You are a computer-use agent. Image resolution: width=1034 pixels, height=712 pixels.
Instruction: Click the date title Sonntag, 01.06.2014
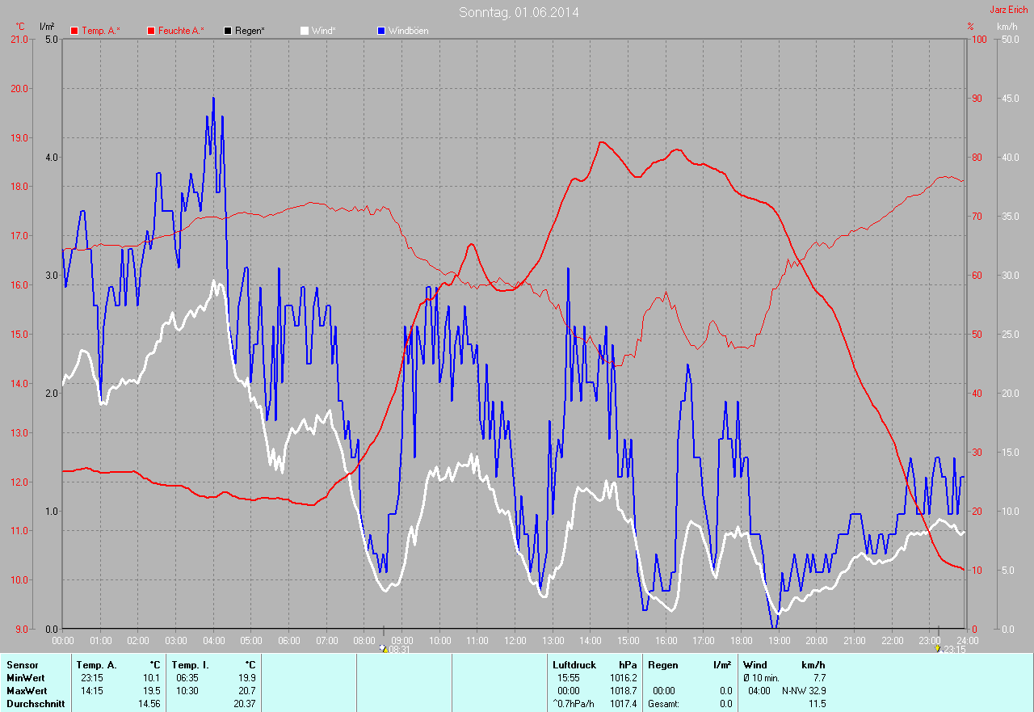point(519,12)
